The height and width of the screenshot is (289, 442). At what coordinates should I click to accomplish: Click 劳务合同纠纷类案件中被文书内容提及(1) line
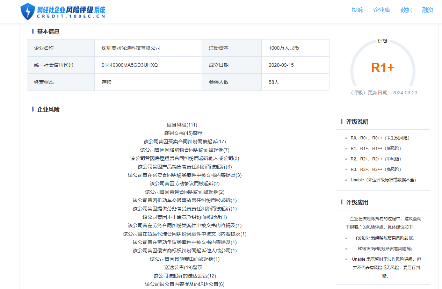click(x=185, y=225)
